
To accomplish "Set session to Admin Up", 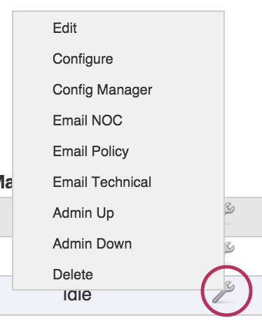I will 83,213.
